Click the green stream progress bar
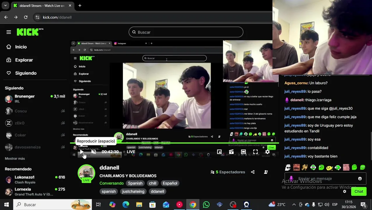Viewport: 372px width, 210px height. pyautogui.click(x=174, y=143)
